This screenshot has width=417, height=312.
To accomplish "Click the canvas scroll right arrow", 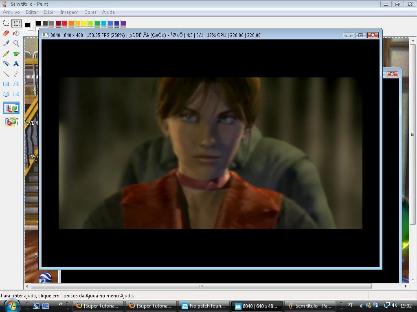I will click(406, 286).
